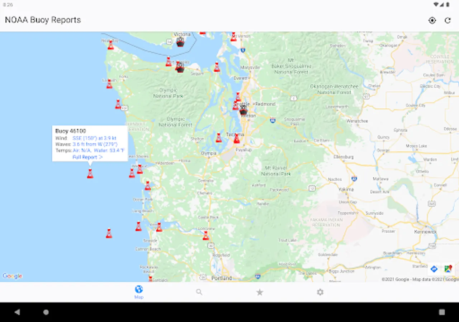Tap the Kennewick city label
The width and height of the screenshot is (459, 322).
425,232
